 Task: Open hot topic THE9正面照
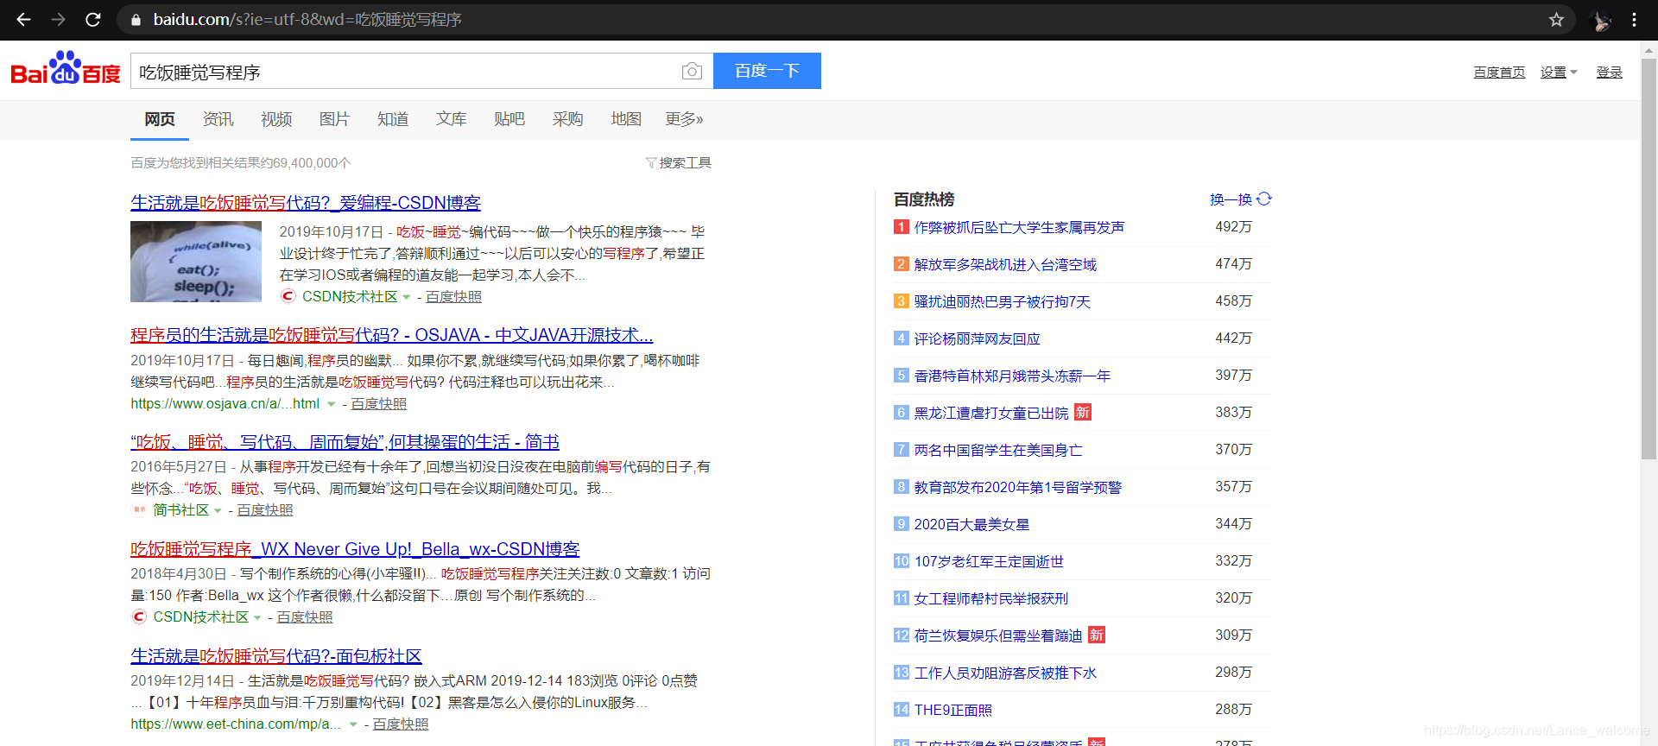[x=953, y=710]
